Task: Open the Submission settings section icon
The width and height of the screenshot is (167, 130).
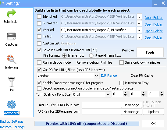Action: coord(11,13)
